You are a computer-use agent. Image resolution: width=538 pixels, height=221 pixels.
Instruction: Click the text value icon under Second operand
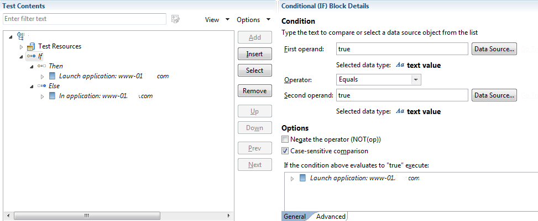point(400,111)
